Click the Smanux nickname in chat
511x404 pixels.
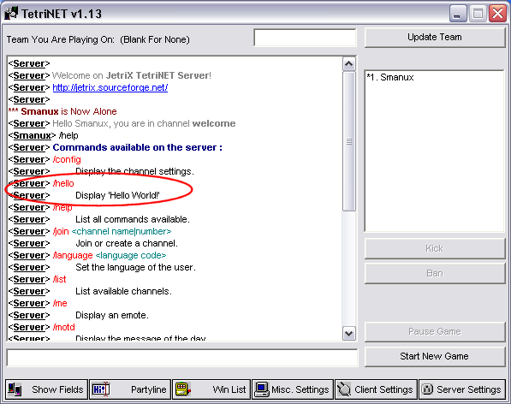point(32,135)
